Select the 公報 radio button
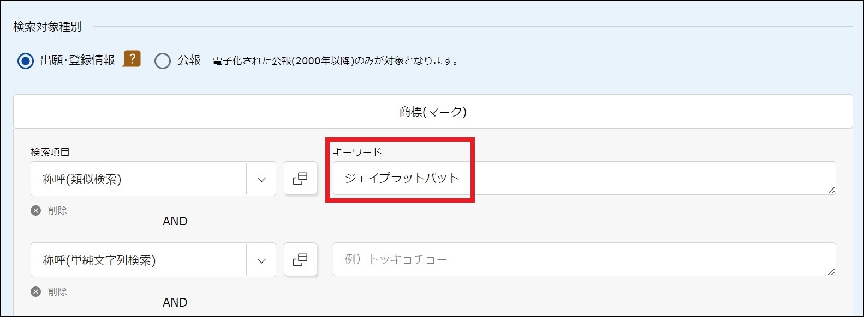Viewport: 864px width, 317px height. coord(163,60)
